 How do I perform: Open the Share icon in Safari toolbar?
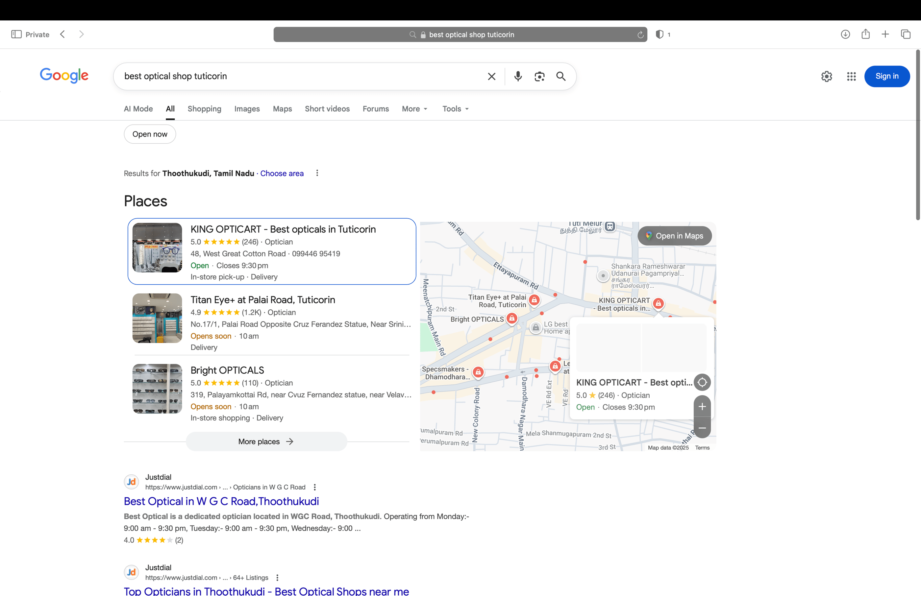pyautogui.click(x=866, y=34)
